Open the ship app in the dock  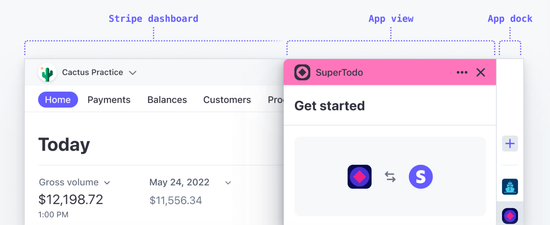pos(510,187)
